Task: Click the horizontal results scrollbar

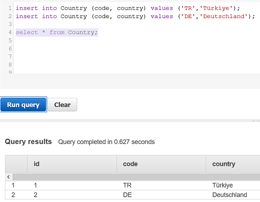Action: point(136,177)
